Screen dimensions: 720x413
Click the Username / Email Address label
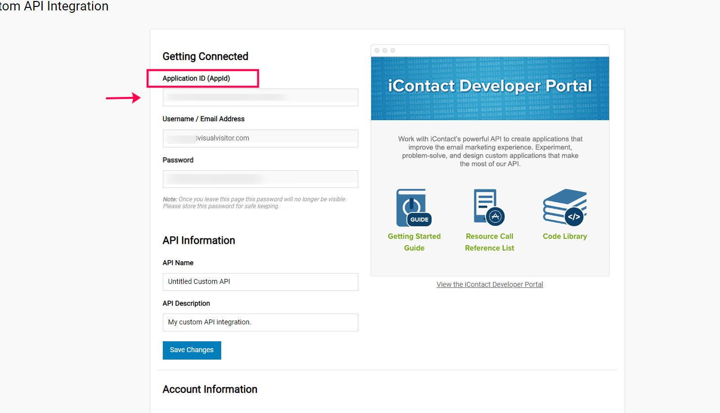pyautogui.click(x=203, y=119)
